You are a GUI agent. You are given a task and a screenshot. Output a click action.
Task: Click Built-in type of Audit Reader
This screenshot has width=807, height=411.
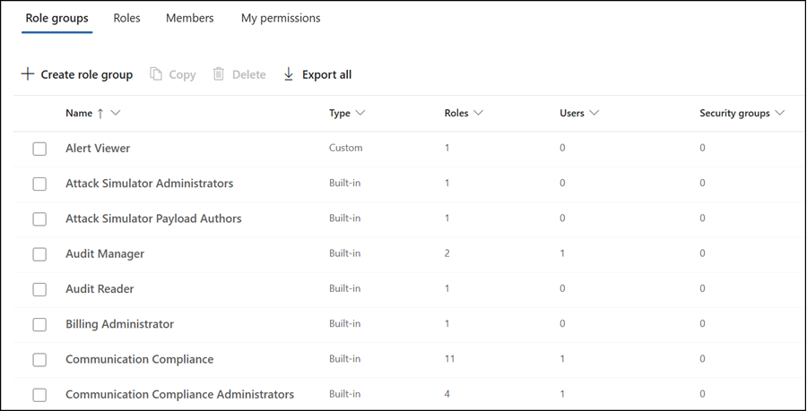pos(345,288)
